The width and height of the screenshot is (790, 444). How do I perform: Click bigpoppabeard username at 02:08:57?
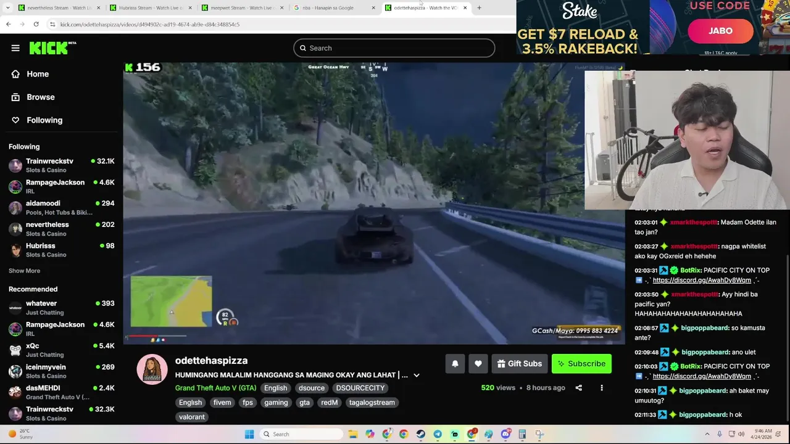click(x=704, y=328)
